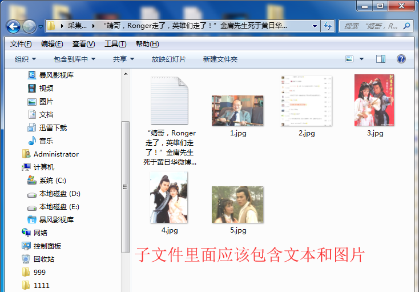Viewport: 419px width, 292px height.
Task: Open the recent pages history dropdown
Action: click(41, 26)
